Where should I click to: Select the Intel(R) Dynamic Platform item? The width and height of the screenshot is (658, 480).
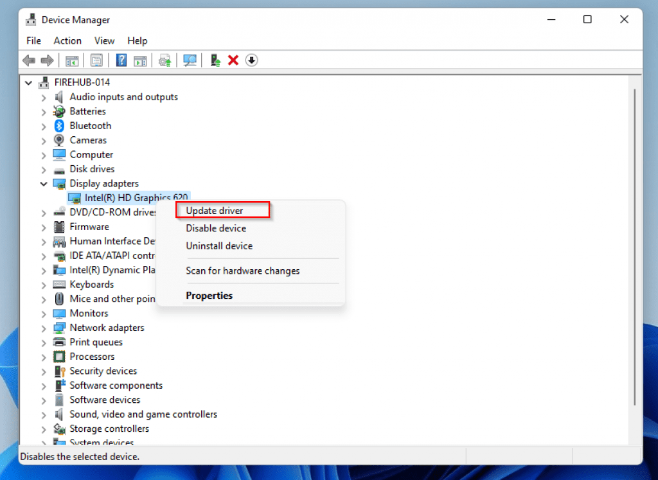pos(112,270)
